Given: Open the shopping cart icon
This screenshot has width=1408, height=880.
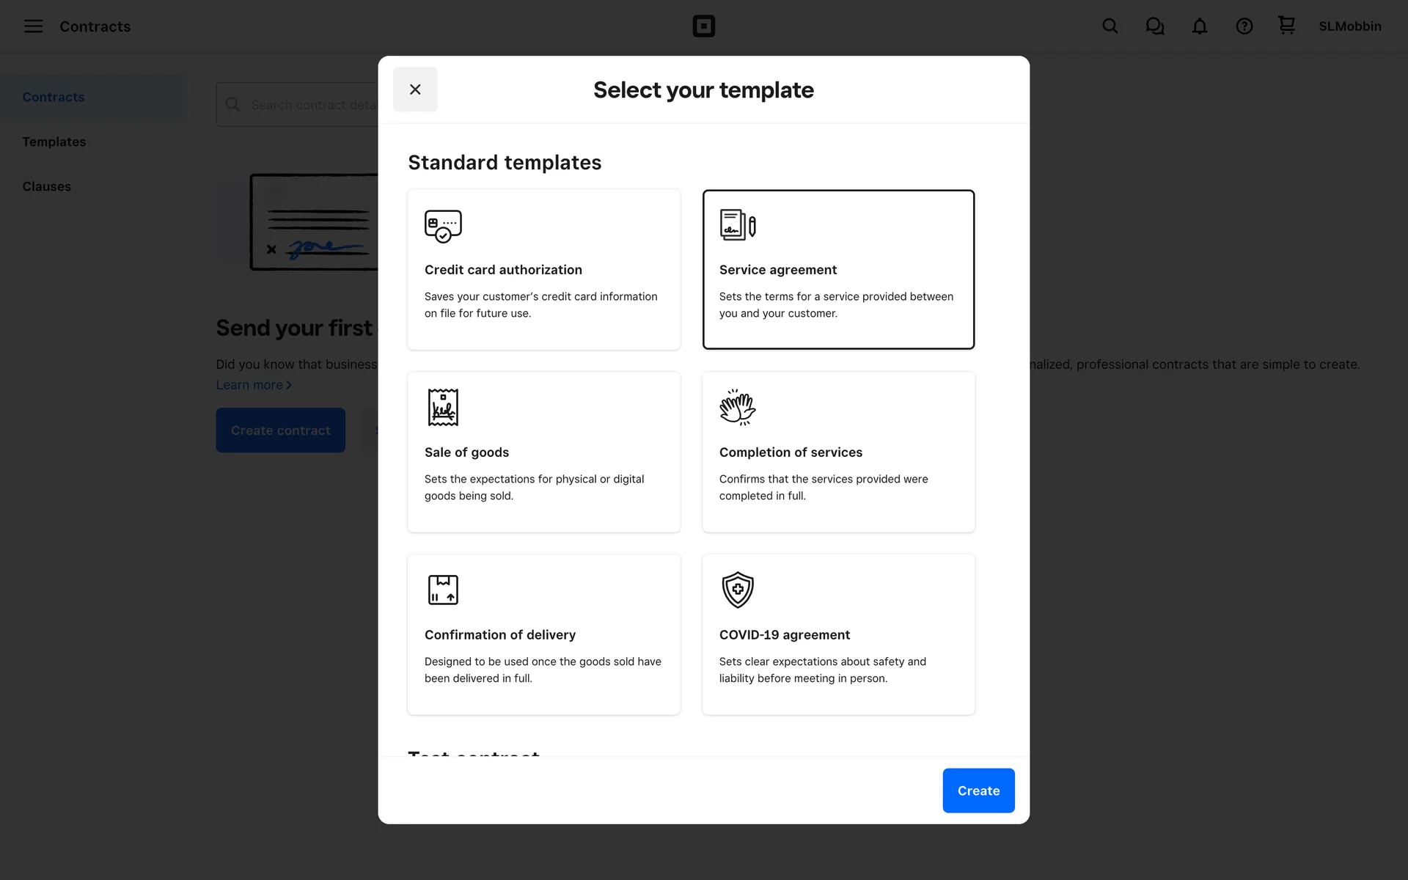Looking at the screenshot, I should 1286,26.
